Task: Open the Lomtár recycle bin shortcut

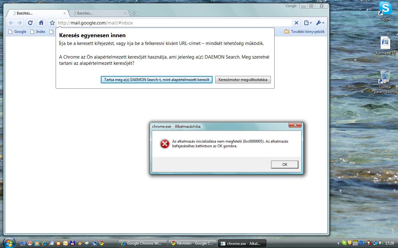Action: (385, 82)
